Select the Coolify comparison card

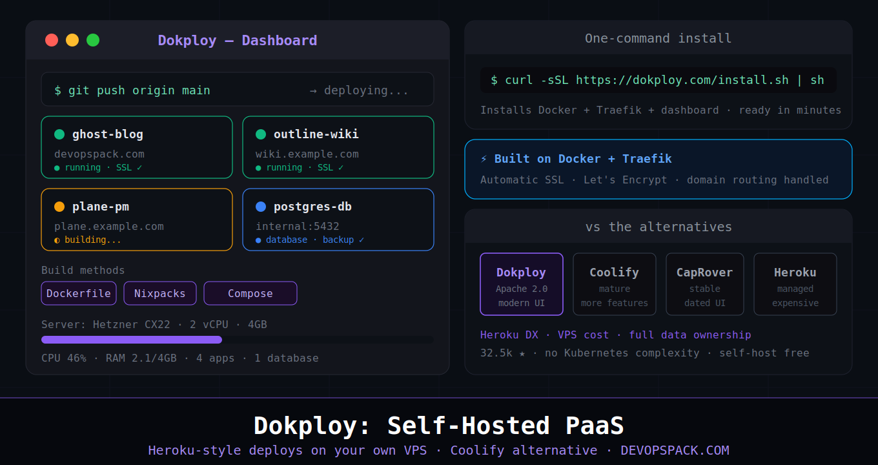click(615, 284)
